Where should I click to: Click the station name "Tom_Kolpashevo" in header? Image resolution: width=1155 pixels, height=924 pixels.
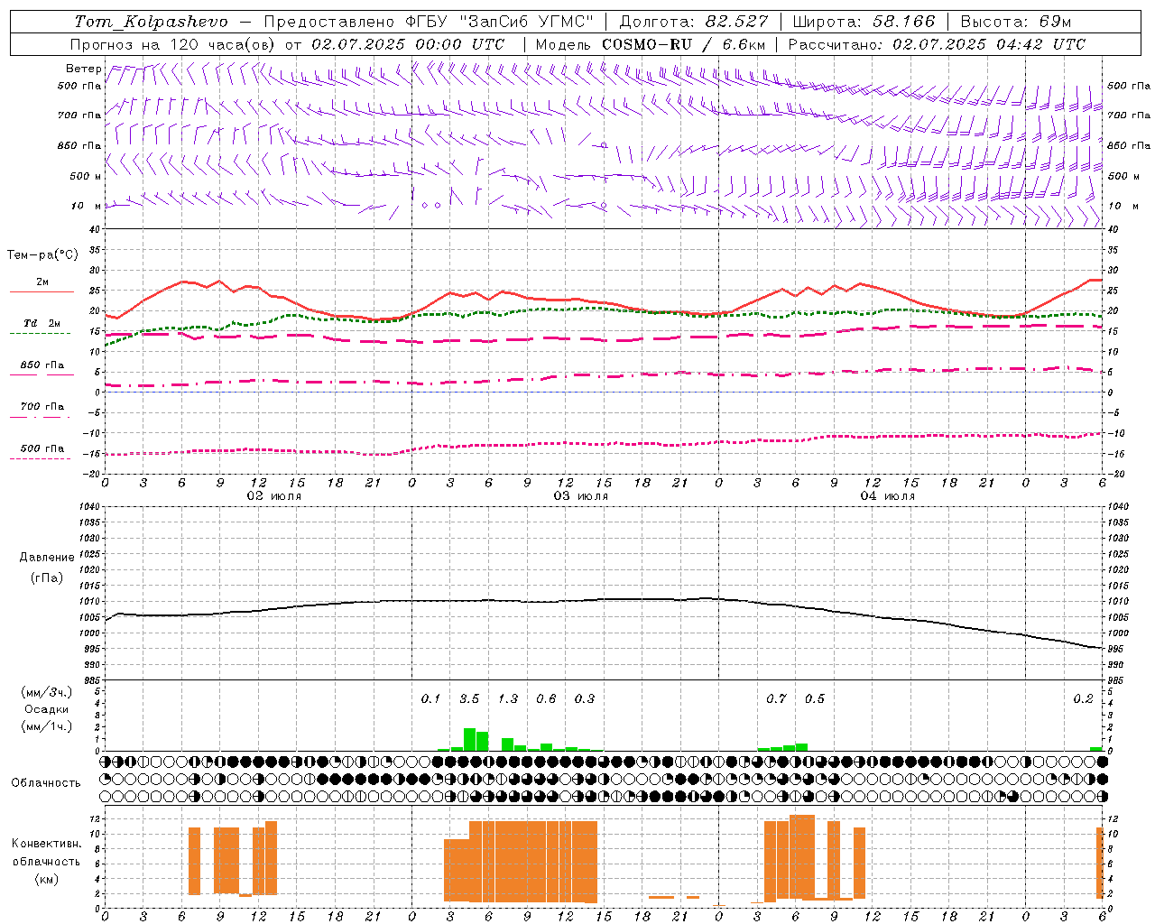pyautogui.click(x=151, y=22)
